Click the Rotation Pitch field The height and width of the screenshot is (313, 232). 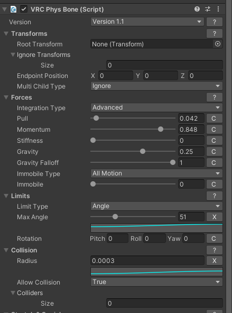pyautogui.click(x=117, y=239)
